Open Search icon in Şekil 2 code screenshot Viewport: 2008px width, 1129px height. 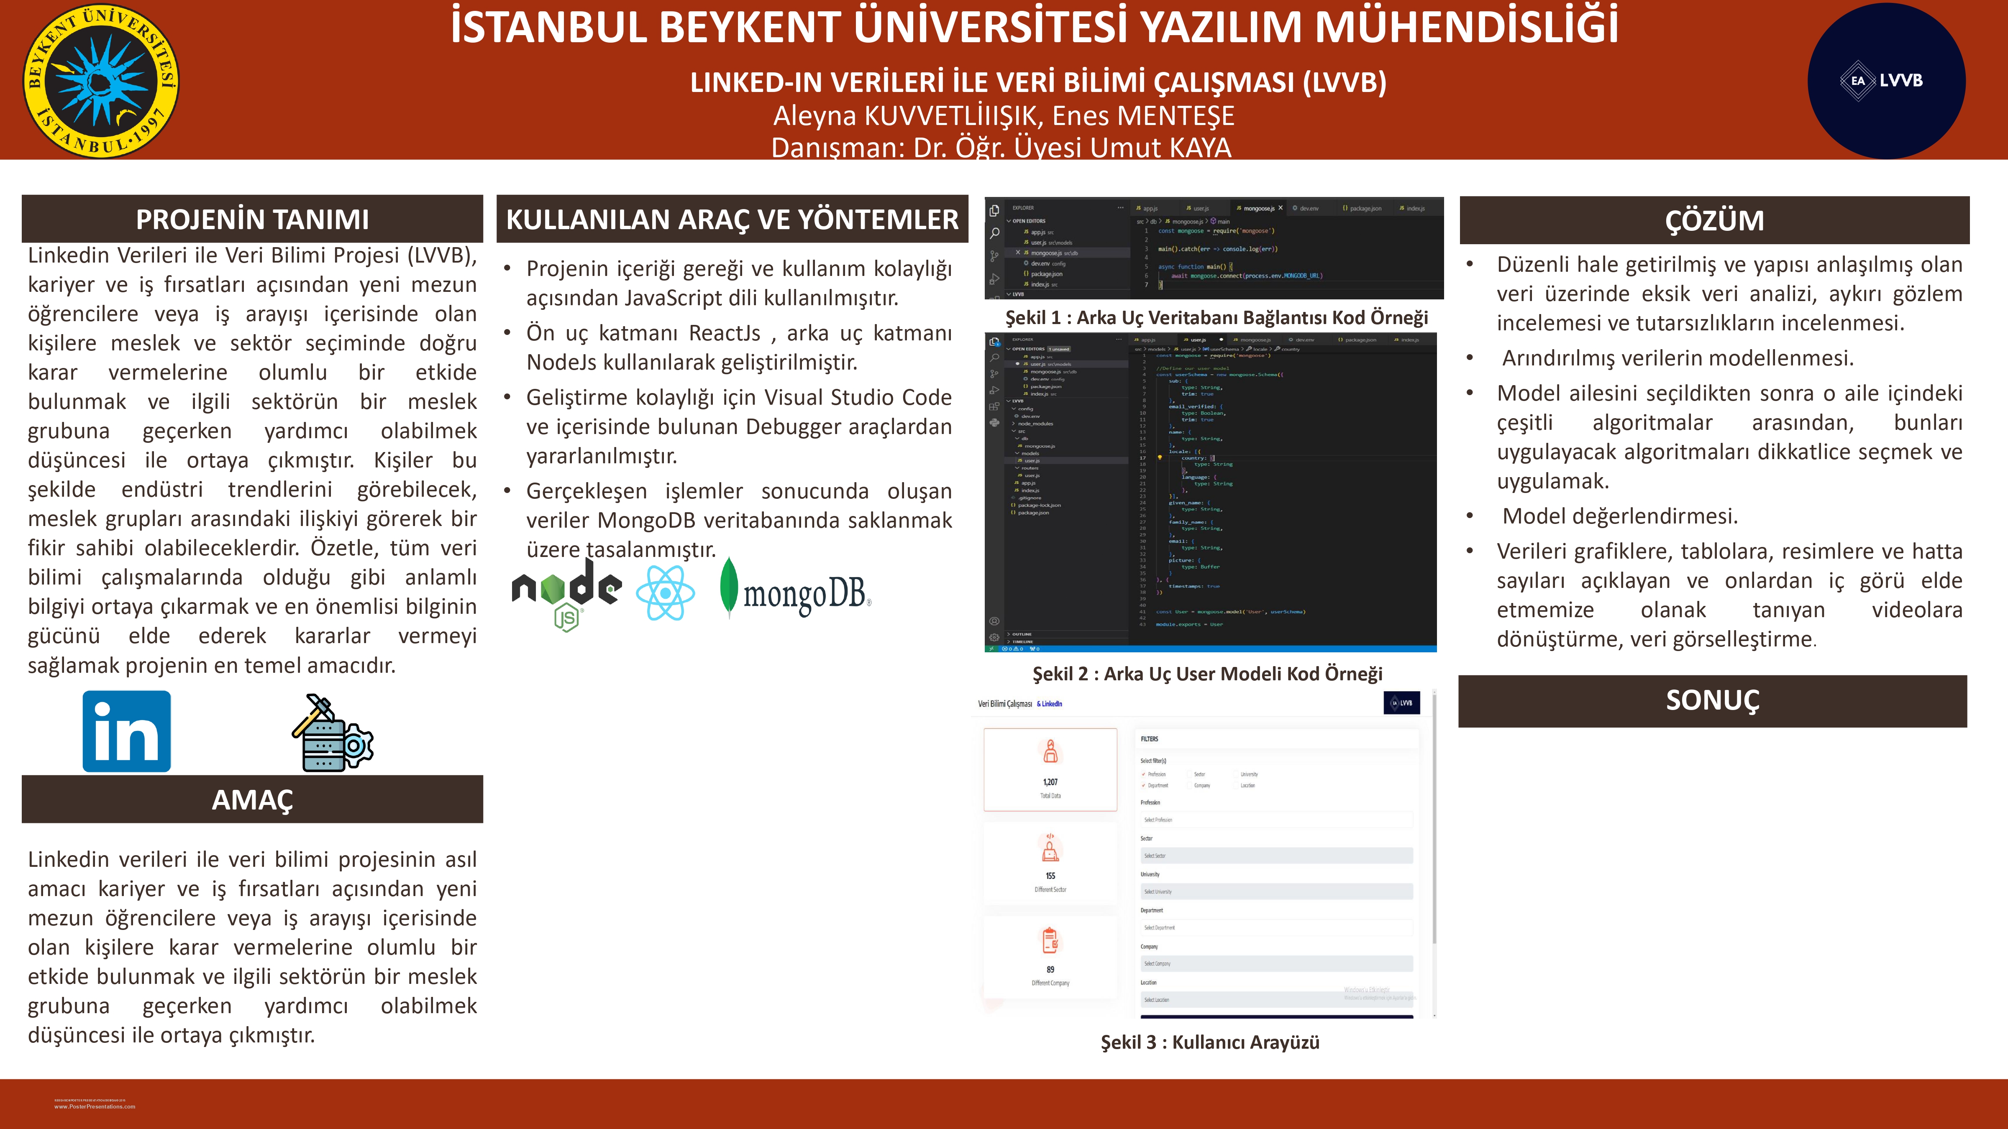coord(995,358)
